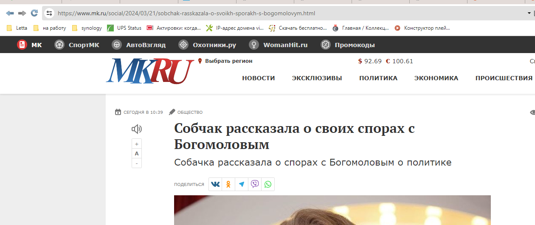Share article via Telegram icon
This screenshot has width=535, height=225.
point(242,184)
